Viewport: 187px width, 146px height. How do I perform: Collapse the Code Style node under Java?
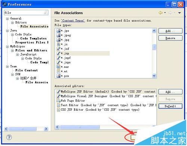coord(12,35)
